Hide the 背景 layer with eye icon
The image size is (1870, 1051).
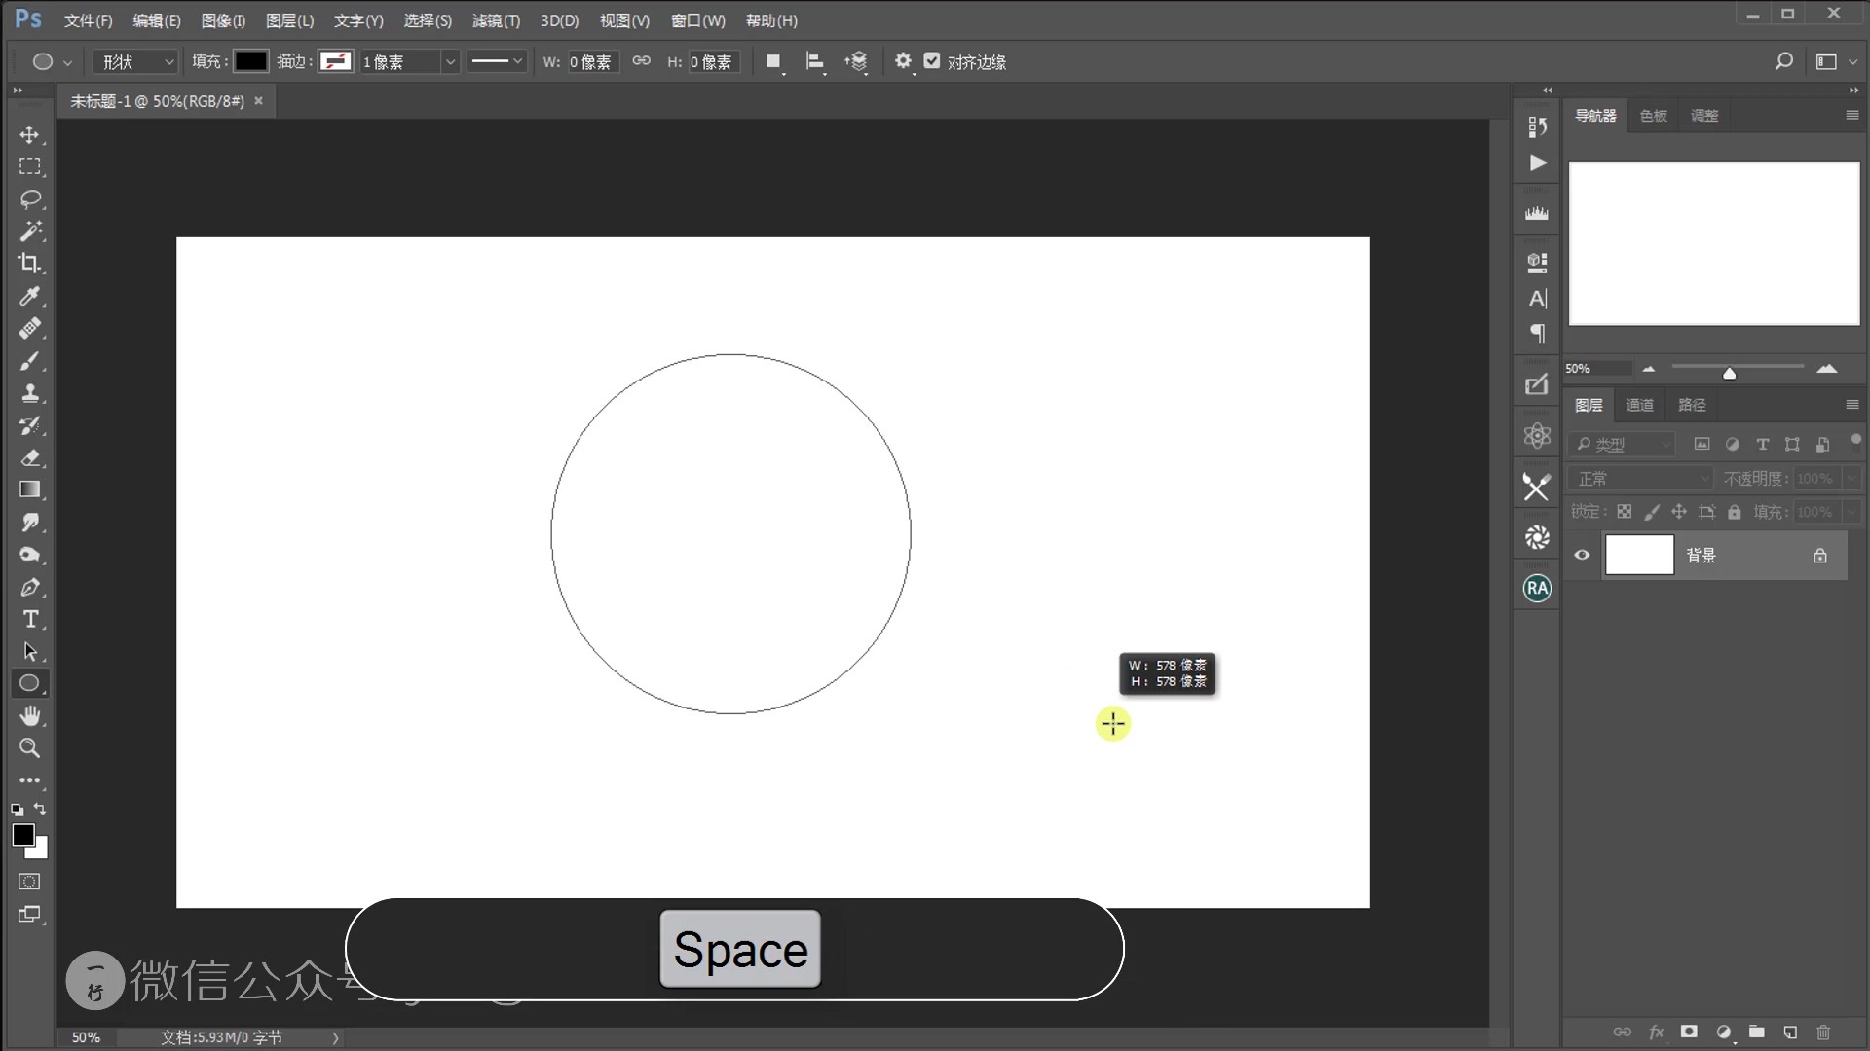[1582, 555]
